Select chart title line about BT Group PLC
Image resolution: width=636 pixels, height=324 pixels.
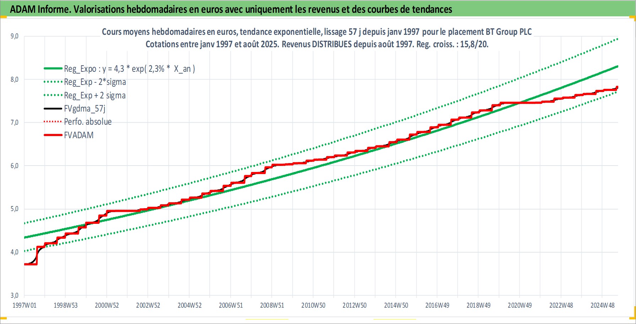click(317, 32)
